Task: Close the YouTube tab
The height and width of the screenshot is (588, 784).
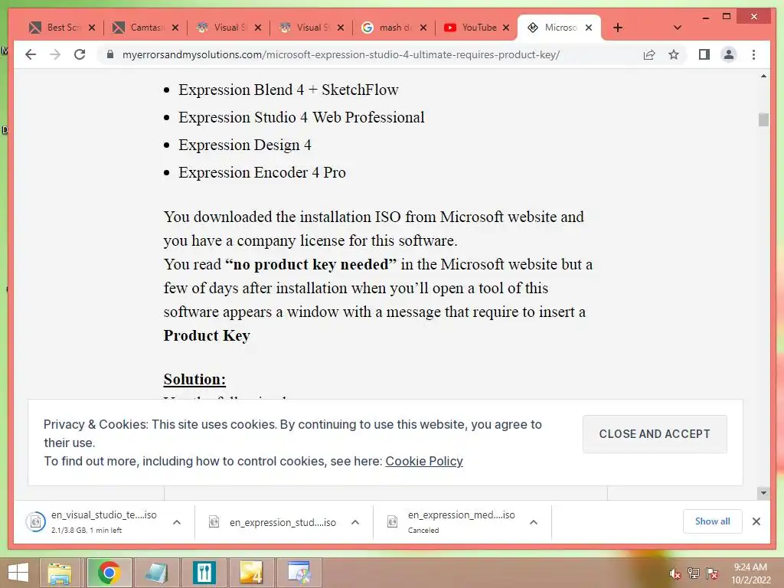Action: pyautogui.click(x=506, y=28)
